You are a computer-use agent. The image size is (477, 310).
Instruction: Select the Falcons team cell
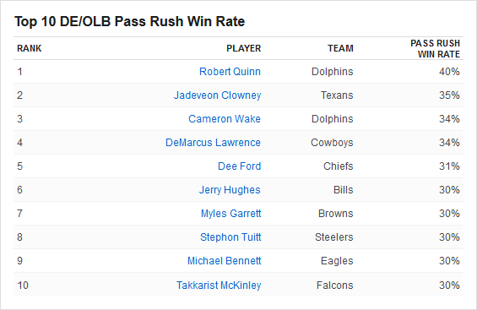(335, 285)
